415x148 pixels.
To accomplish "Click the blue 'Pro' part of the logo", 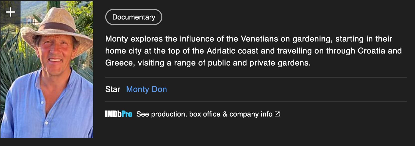I will coord(127,114).
